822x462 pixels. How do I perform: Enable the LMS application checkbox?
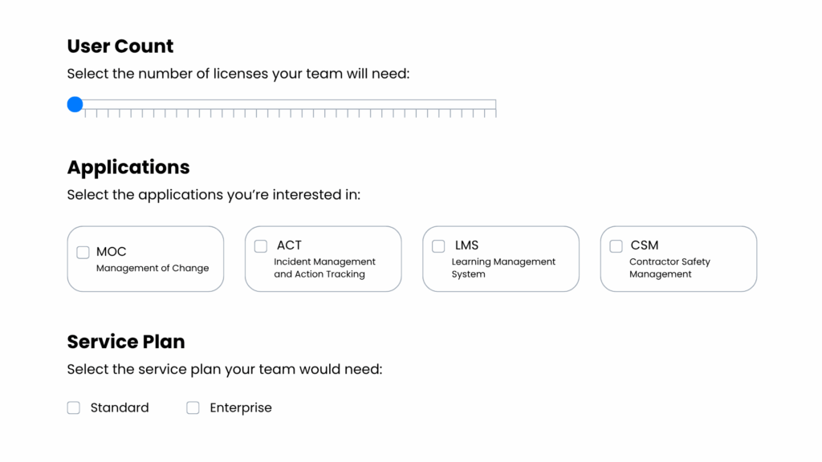[x=438, y=246]
